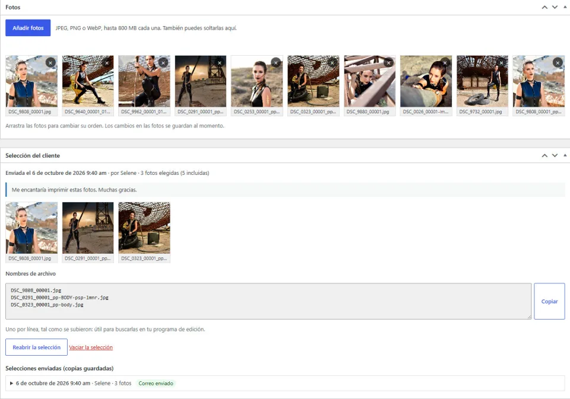Collapse the Selección del cliente panel
Screen dimensions: 570x399
point(565,155)
